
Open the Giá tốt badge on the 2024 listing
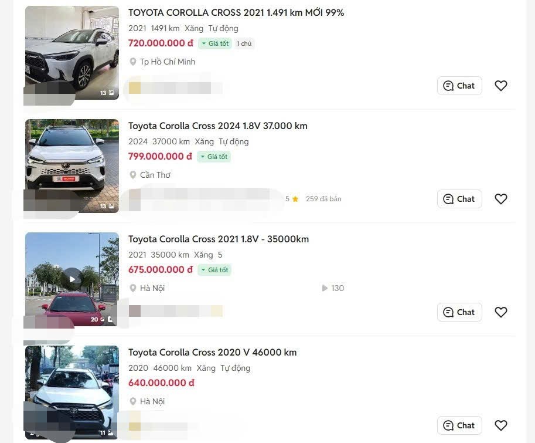(215, 156)
